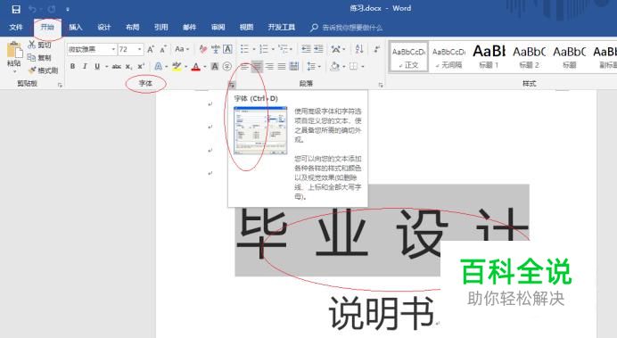Switch to the 视图 tab
The height and width of the screenshot is (338, 617).
point(246,27)
